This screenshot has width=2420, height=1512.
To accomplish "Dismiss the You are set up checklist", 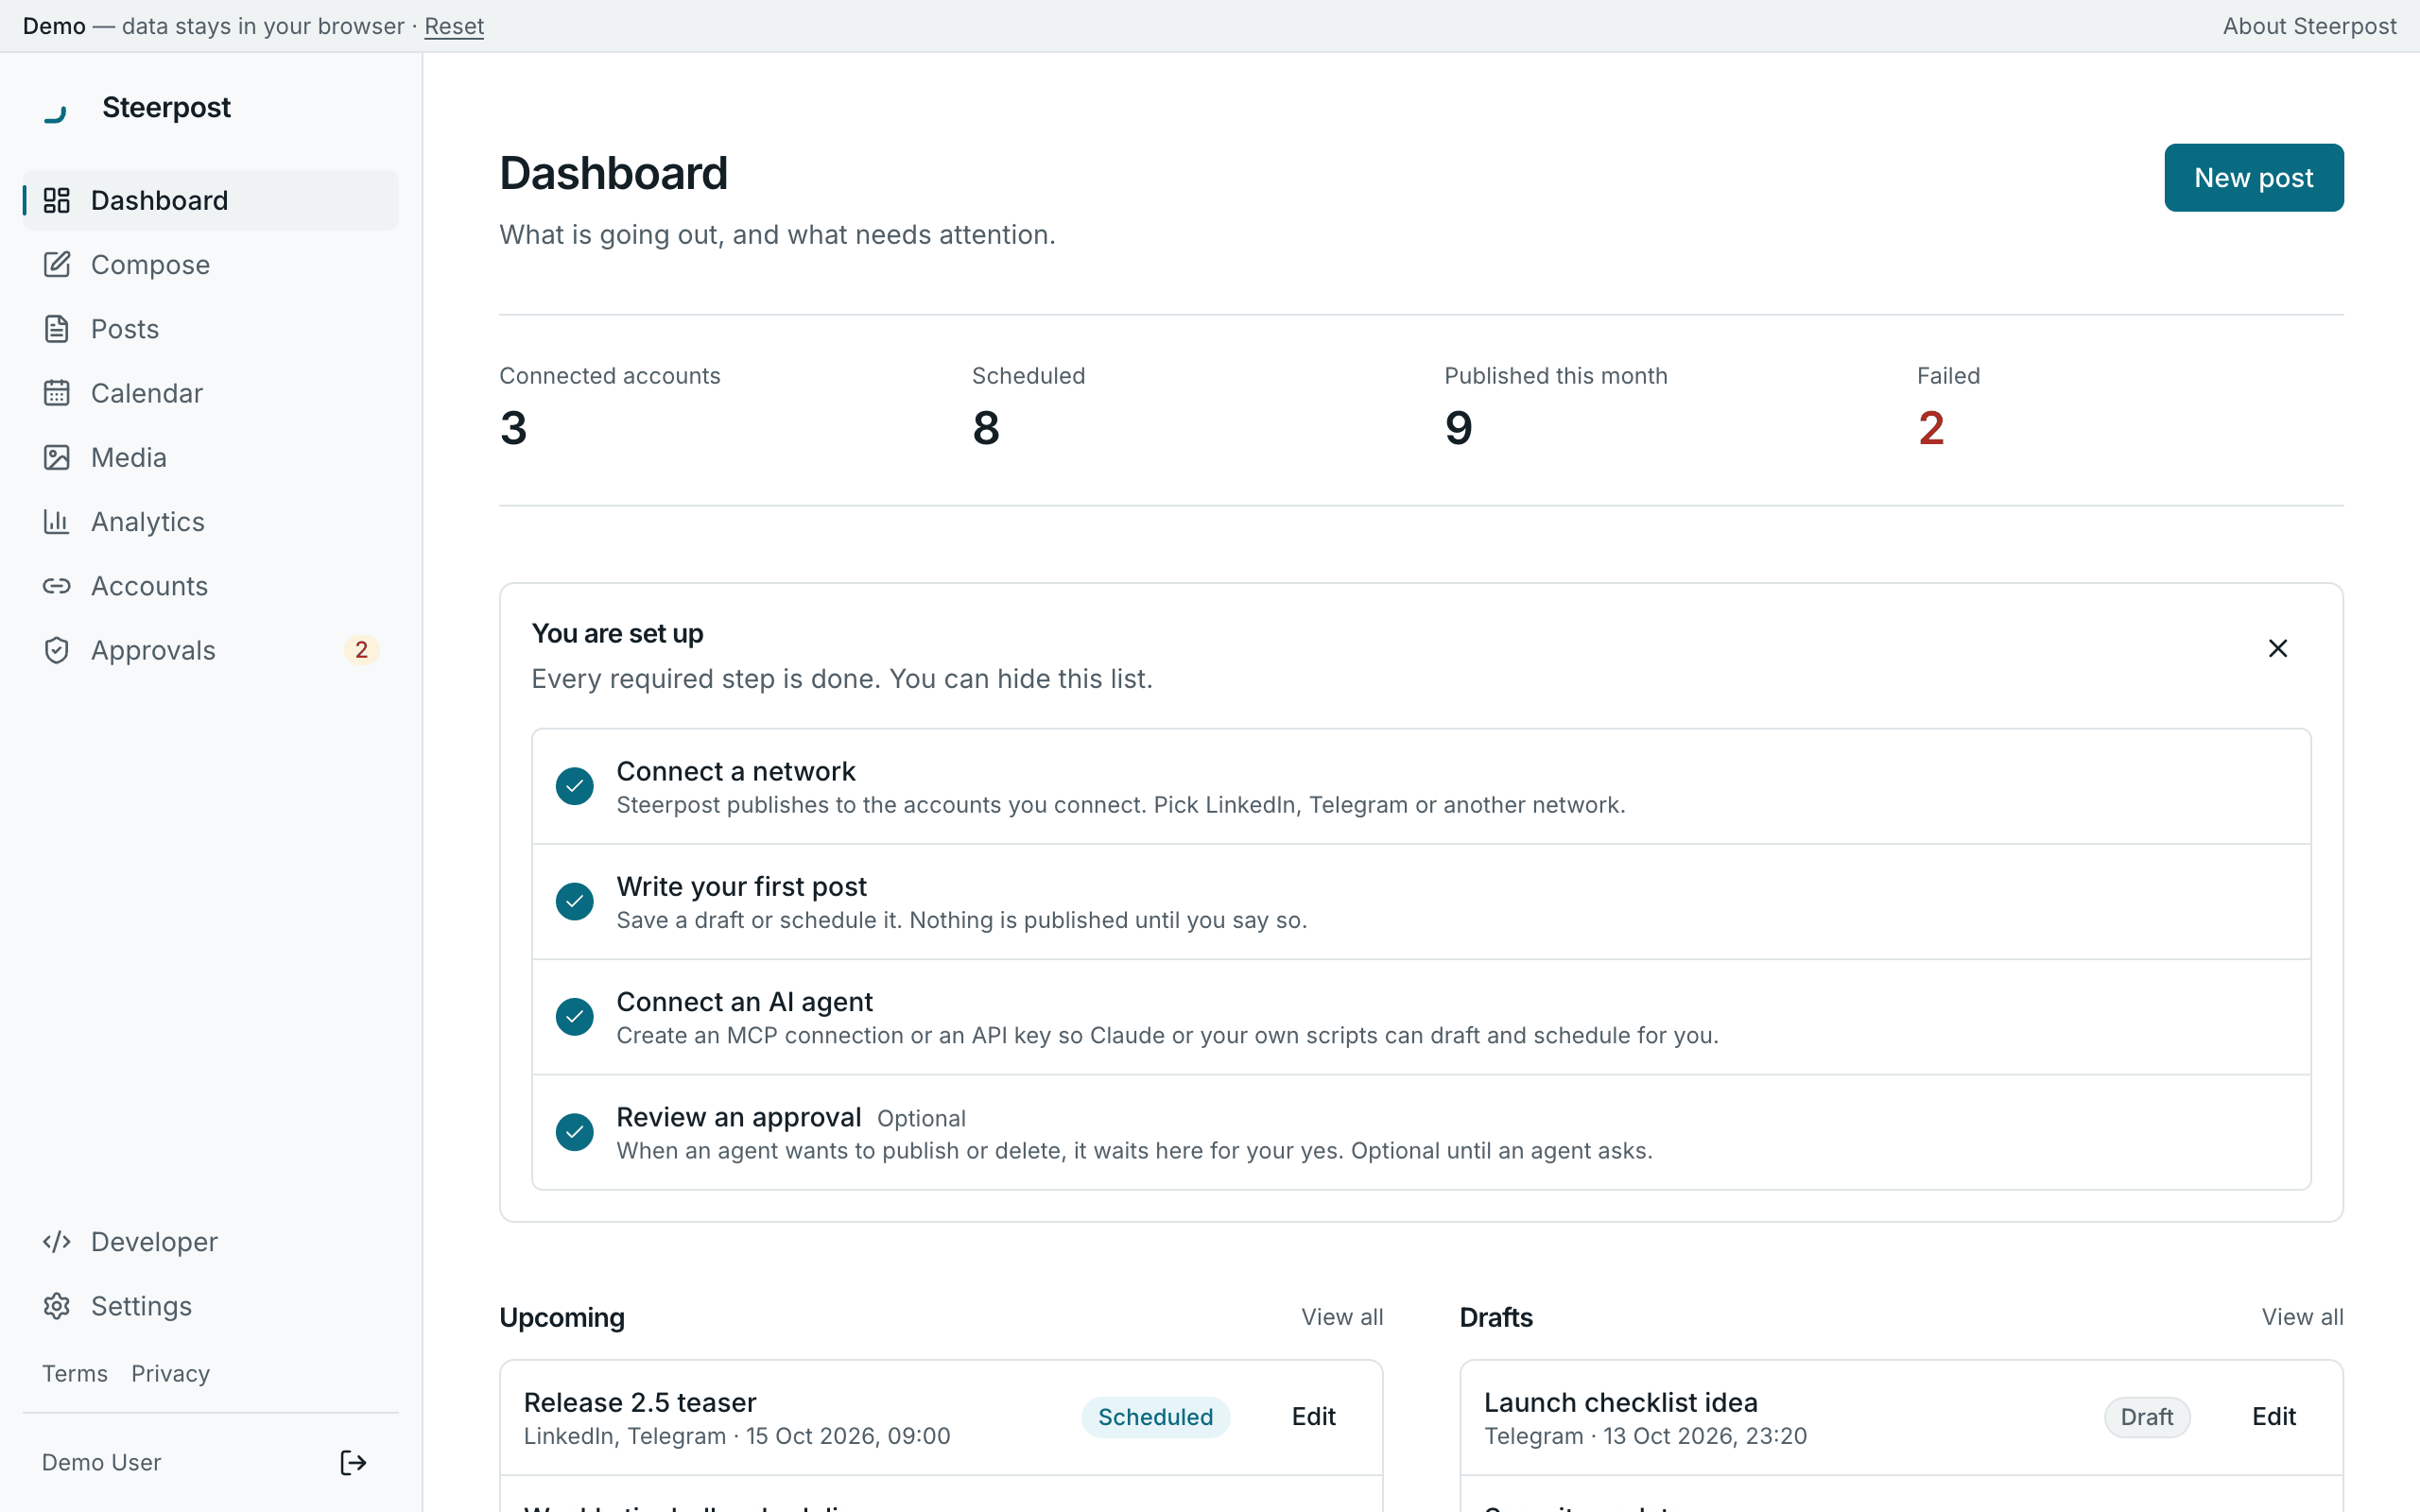I will (x=2278, y=648).
